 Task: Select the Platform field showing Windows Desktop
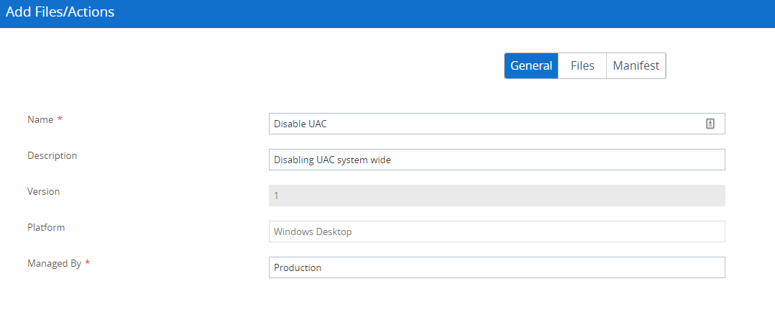click(x=496, y=231)
